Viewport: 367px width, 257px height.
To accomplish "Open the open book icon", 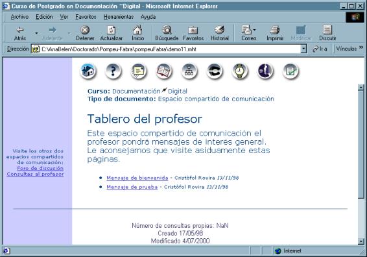I will click(164, 71).
